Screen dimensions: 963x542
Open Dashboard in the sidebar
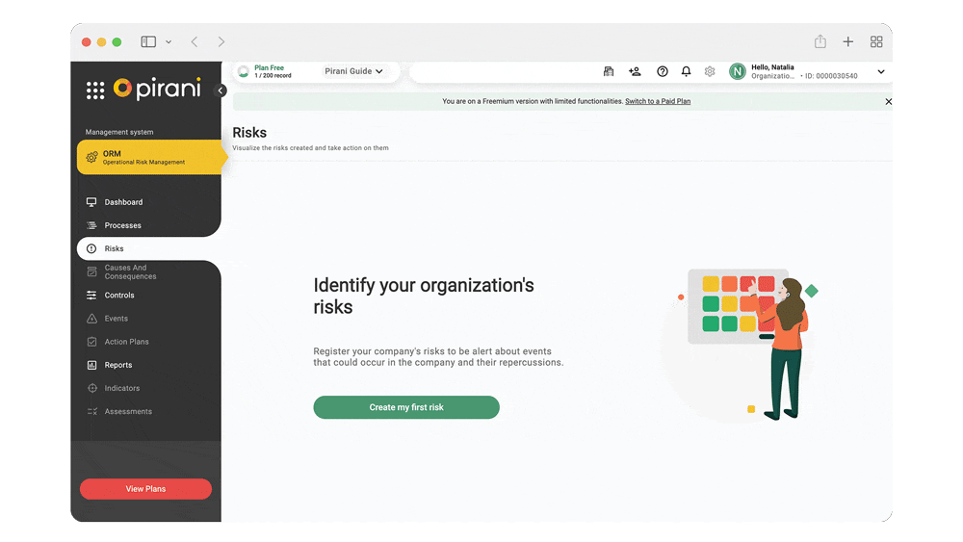pos(123,202)
